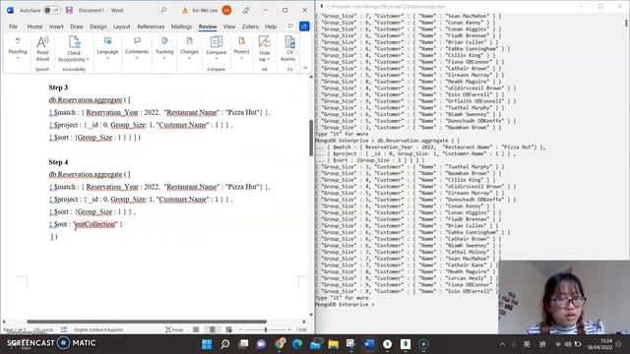Select the Review ribbon tab

tap(208, 27)
